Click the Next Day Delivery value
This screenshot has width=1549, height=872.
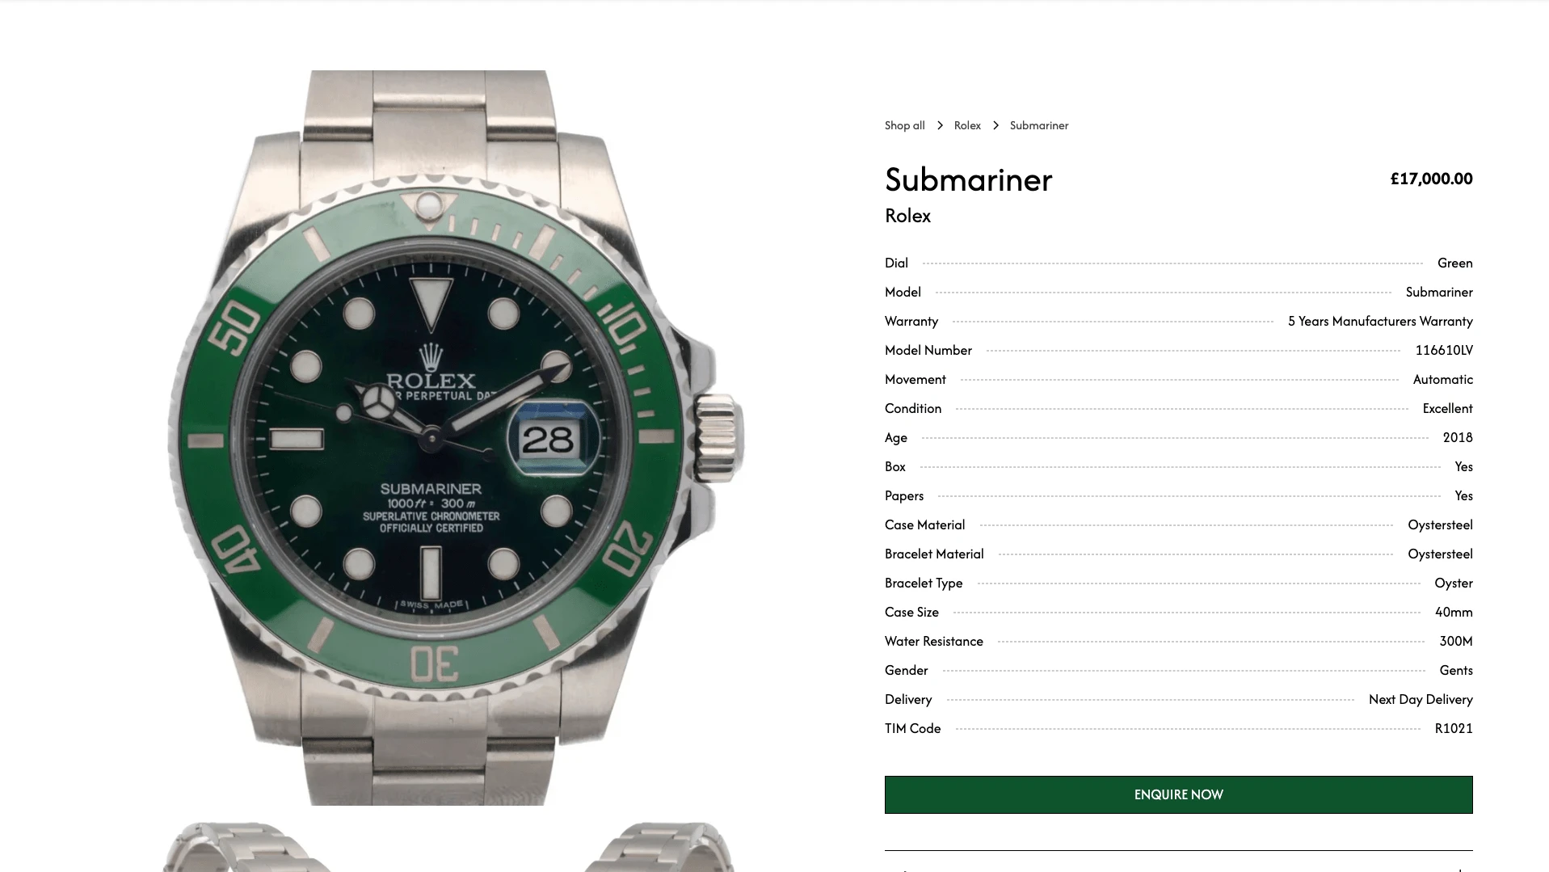[x=1421, y=699]
